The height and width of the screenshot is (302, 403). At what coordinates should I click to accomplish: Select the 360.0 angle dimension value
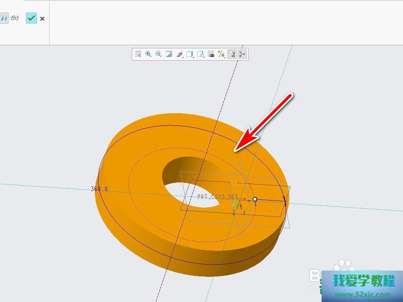click(99, 189)
